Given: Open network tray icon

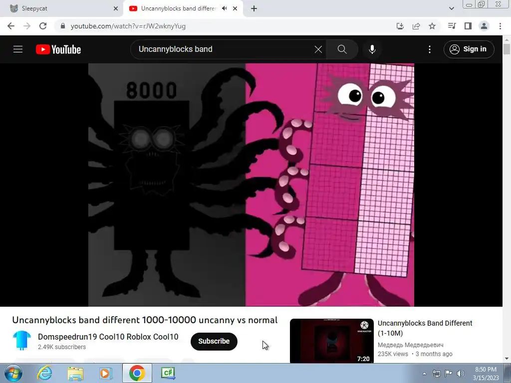Looking at the screenshot, I should tap(436, 374).
